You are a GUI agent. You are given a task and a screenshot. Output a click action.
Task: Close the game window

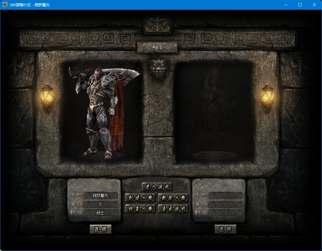click(x=314, y=5)
